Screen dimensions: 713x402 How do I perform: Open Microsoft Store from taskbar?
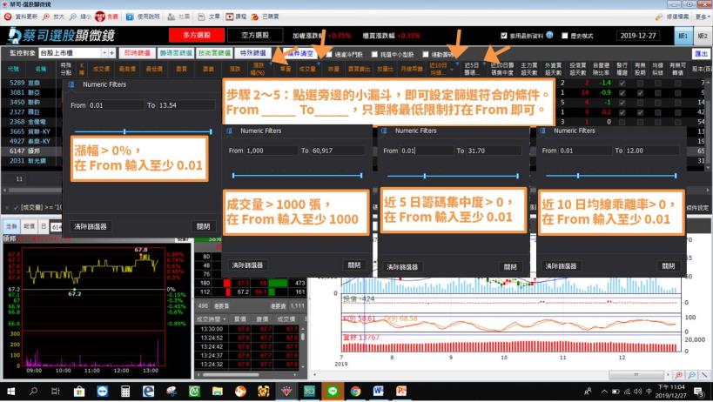pos(79,391)
